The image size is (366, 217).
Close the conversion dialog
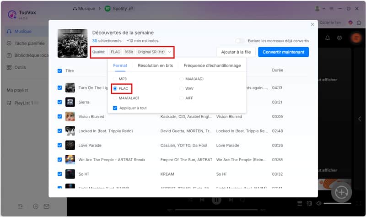(x=312, y=25)
